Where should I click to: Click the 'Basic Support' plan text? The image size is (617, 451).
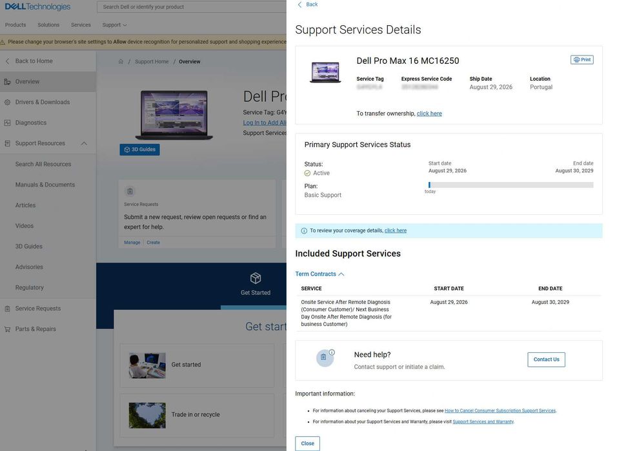click(x=323, y=195)
